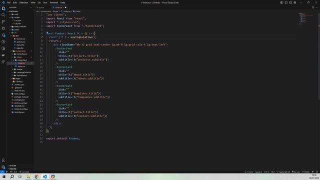
Task: Open layout.tsx in explorer
Action: (20, 45)
